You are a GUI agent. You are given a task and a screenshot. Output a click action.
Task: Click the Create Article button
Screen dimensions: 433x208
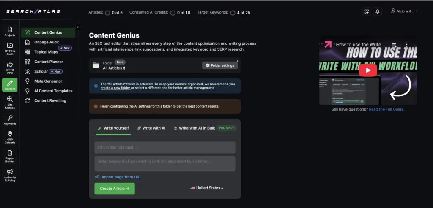click(x=115, y=189)
